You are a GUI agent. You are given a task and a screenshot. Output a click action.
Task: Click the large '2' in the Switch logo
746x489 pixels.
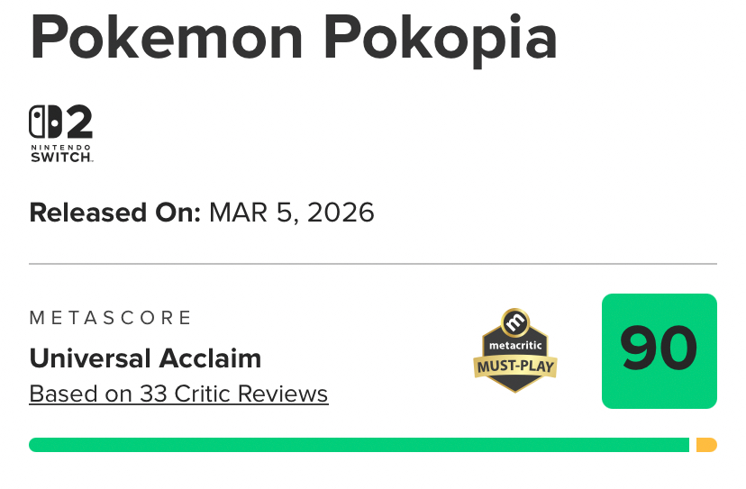click(76, 122)
